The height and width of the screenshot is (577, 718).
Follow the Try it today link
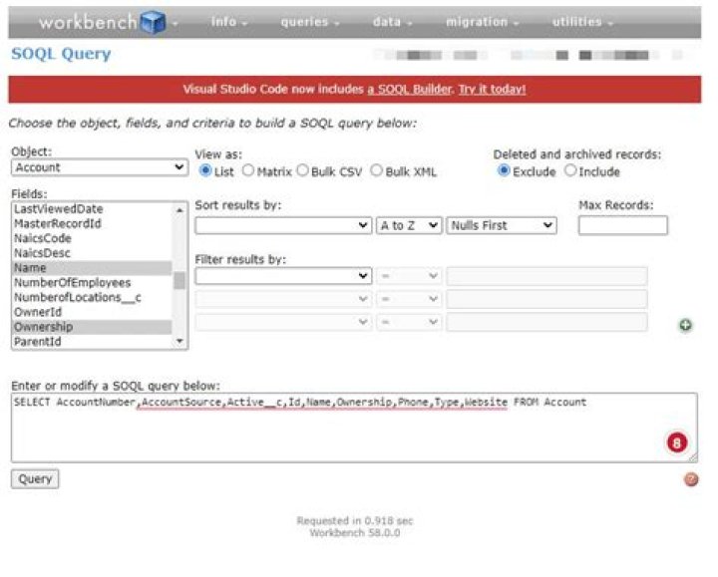point(492,89)
